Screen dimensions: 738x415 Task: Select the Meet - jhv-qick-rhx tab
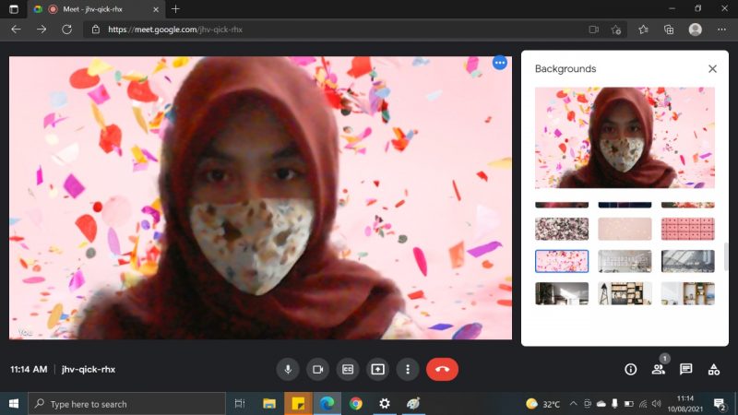(97, 9)
